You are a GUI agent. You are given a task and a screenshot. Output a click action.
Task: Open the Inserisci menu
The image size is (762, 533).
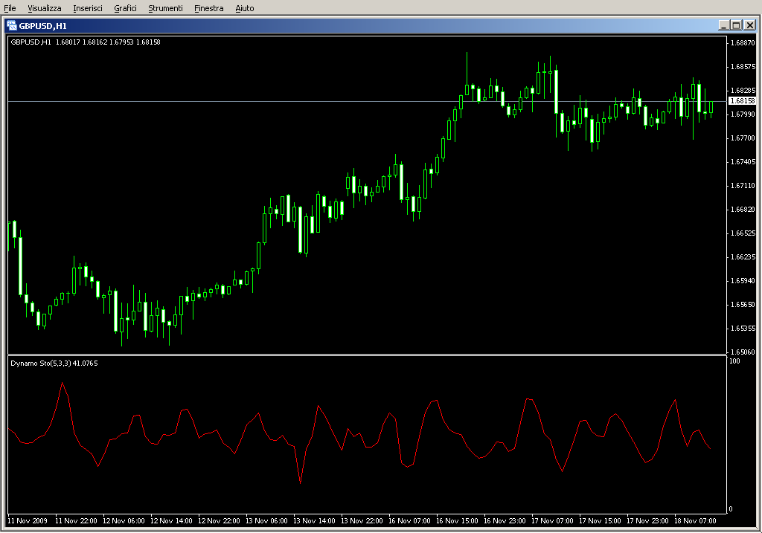(x=88, y=8)
